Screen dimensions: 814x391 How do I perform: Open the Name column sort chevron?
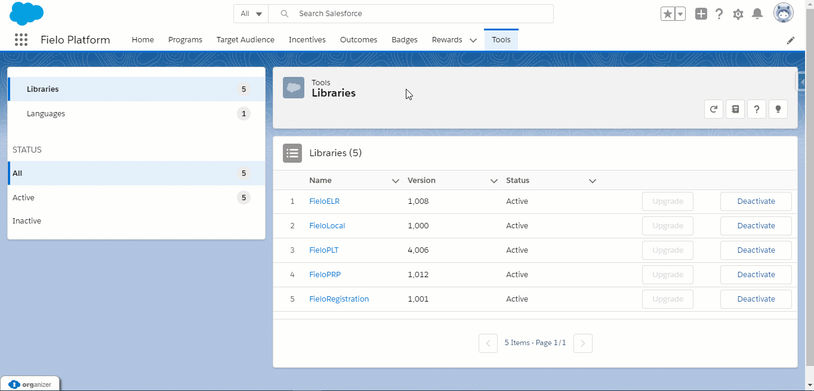tap(395, 181)
